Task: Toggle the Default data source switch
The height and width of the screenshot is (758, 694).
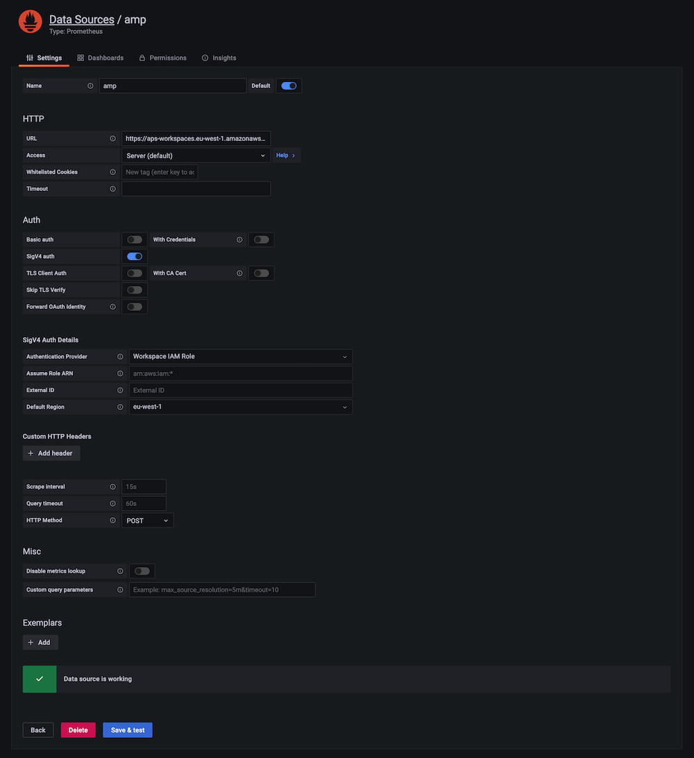Action: tap(289, 85)
